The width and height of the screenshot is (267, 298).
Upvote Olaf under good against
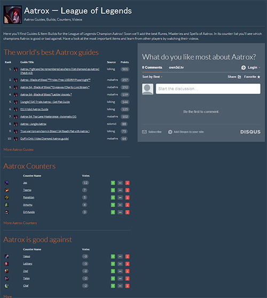pos(113,286)
